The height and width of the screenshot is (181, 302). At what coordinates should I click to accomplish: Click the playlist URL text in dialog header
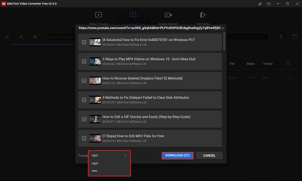tap(150, 28)
